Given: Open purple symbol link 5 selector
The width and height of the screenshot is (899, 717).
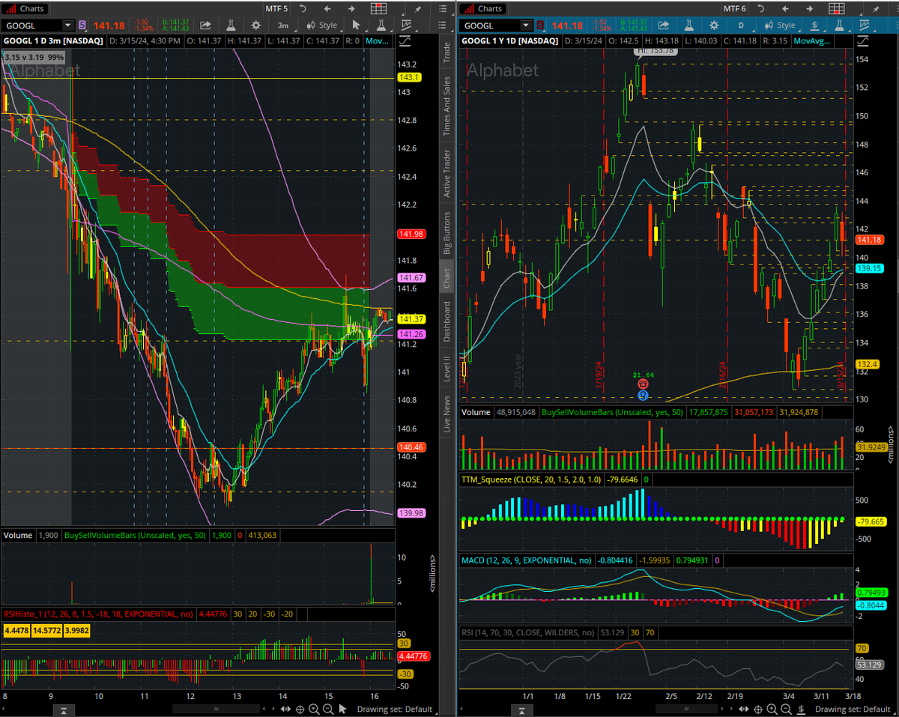Looking at the screenshot, I should (x=82, y=25).
